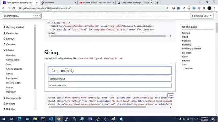Open the Range docs page
218x122 pixels.
(10, 74)
